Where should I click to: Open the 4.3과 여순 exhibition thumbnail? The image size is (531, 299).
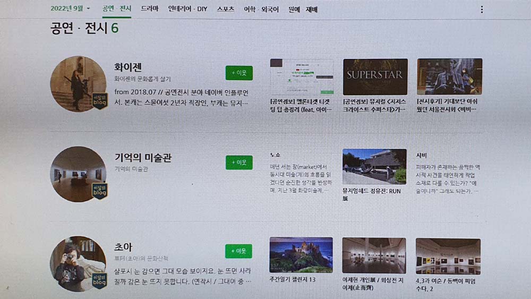448,257
